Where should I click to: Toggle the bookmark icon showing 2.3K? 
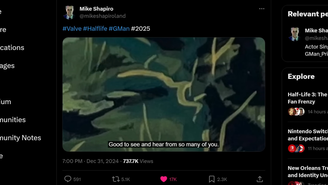click(212, 179)
